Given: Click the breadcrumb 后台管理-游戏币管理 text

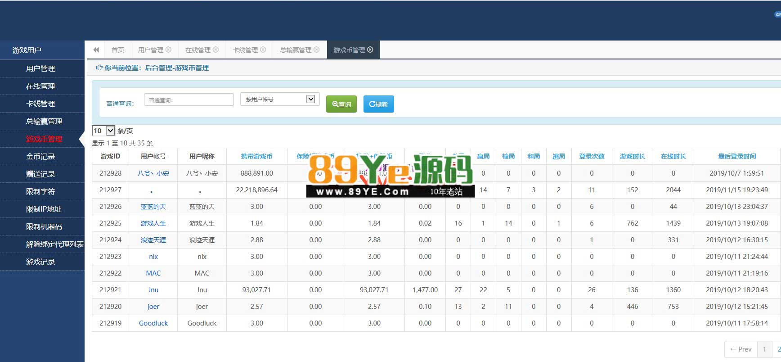Looking at the screenshot, I should 177,68.
